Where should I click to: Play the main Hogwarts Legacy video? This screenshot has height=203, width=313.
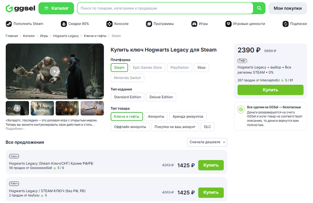(x=55, y=71)
